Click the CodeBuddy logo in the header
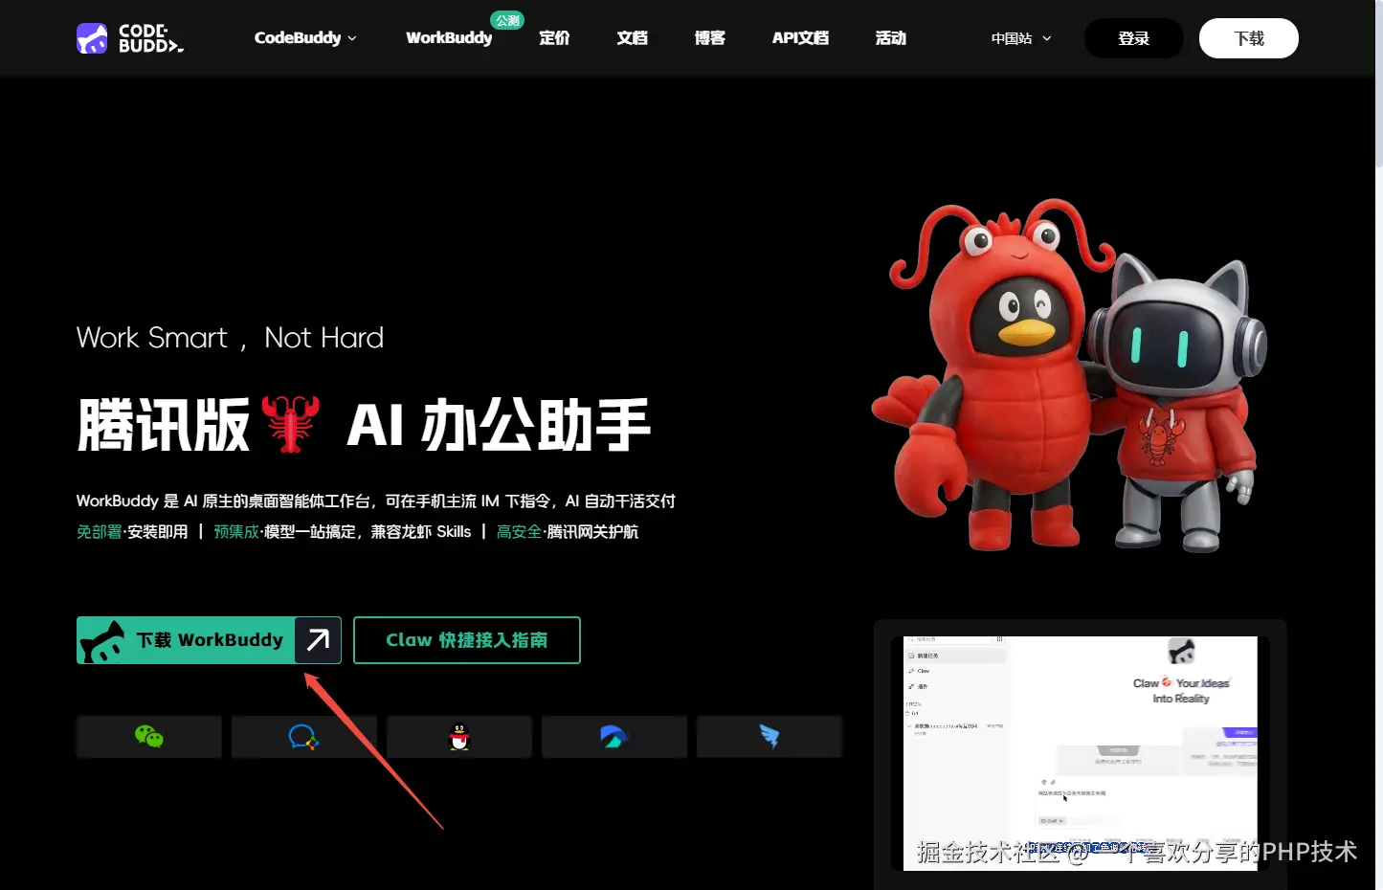The height and width of the screenshot is (890, 1383). tap(130, 38)
